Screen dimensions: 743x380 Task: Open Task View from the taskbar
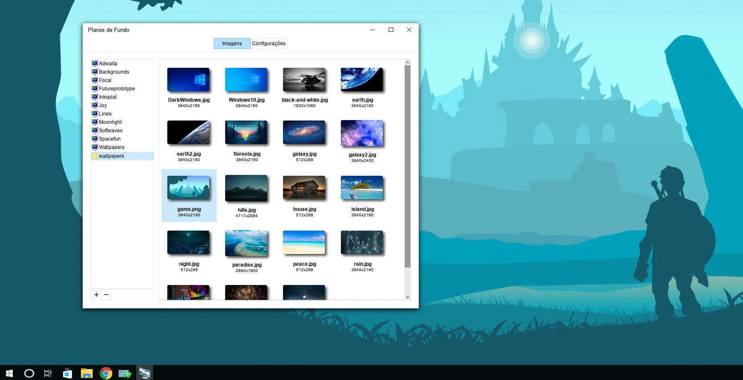tap(47, 373)
